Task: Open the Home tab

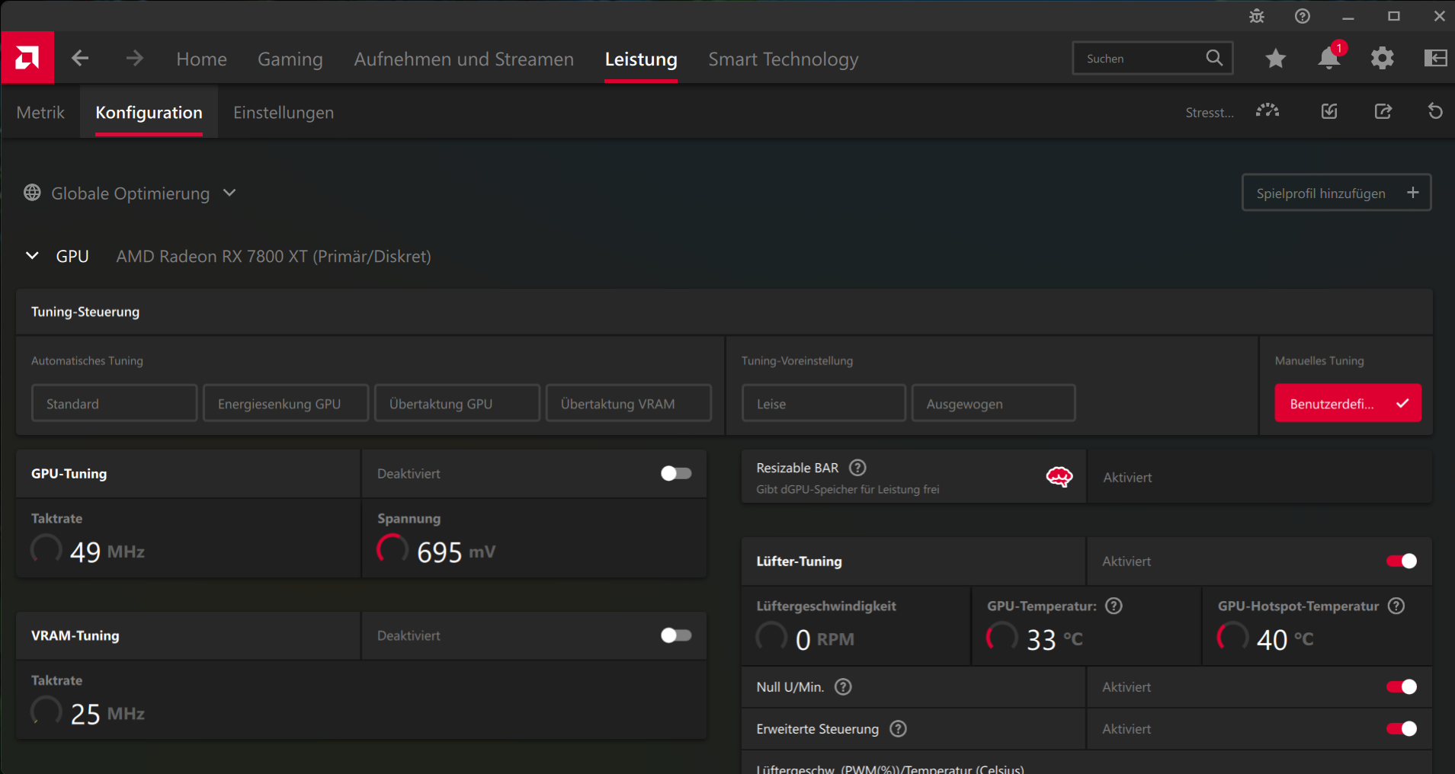Action: tap(201, 59)
